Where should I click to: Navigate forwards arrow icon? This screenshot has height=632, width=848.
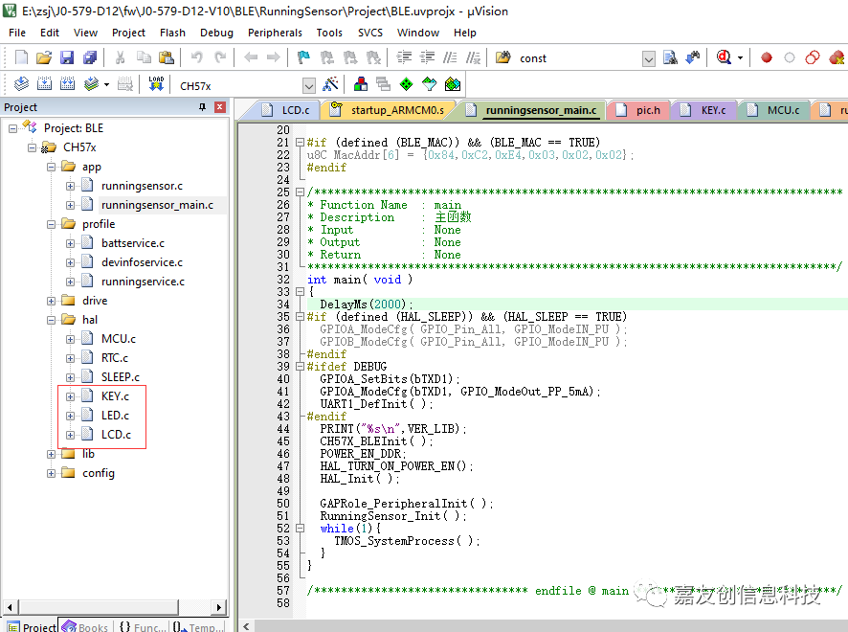274,57
